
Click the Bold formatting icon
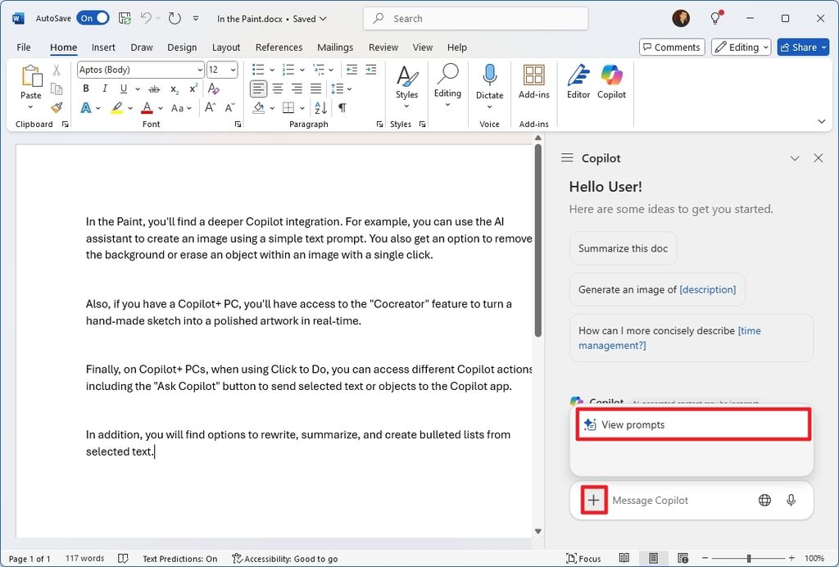click(85, 88)
